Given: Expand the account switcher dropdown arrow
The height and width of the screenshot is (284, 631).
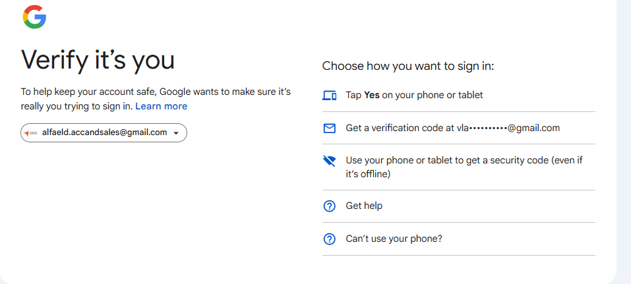Looking at the screenshot, I should [x=176, y=133].
